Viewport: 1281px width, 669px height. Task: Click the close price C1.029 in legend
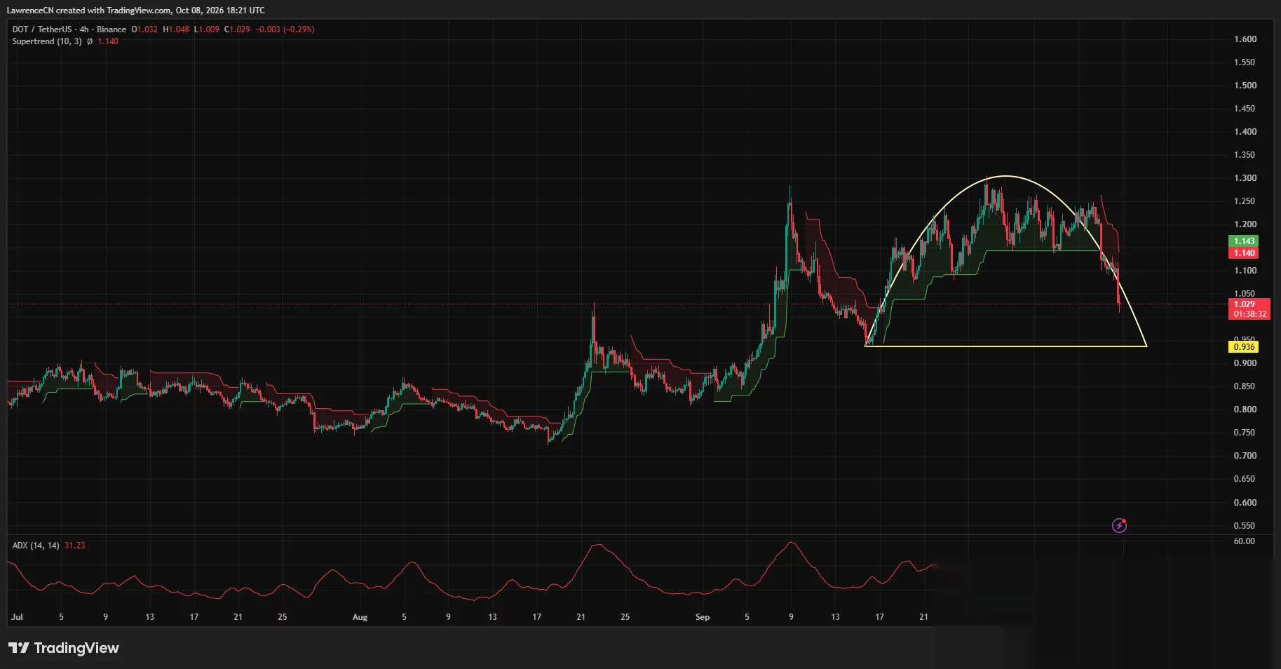click(x=237, y=29)
